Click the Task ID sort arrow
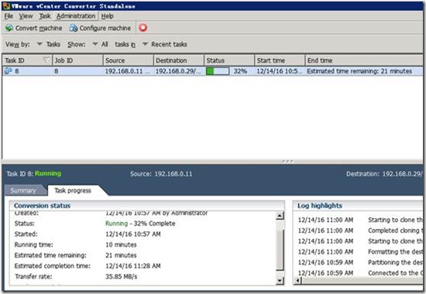 (46, 60)
